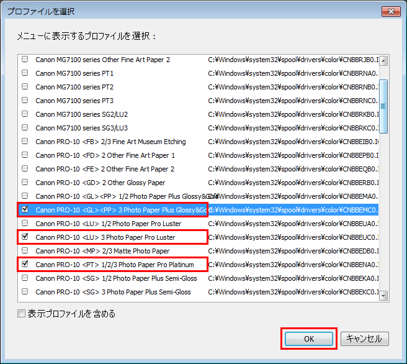
Task: Click the path ending in CNBBRJB0
Action: click(x=293, y=60)
